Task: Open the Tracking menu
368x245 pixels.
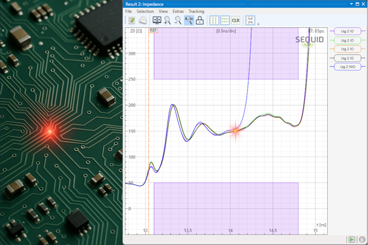Action: (196, 11)
